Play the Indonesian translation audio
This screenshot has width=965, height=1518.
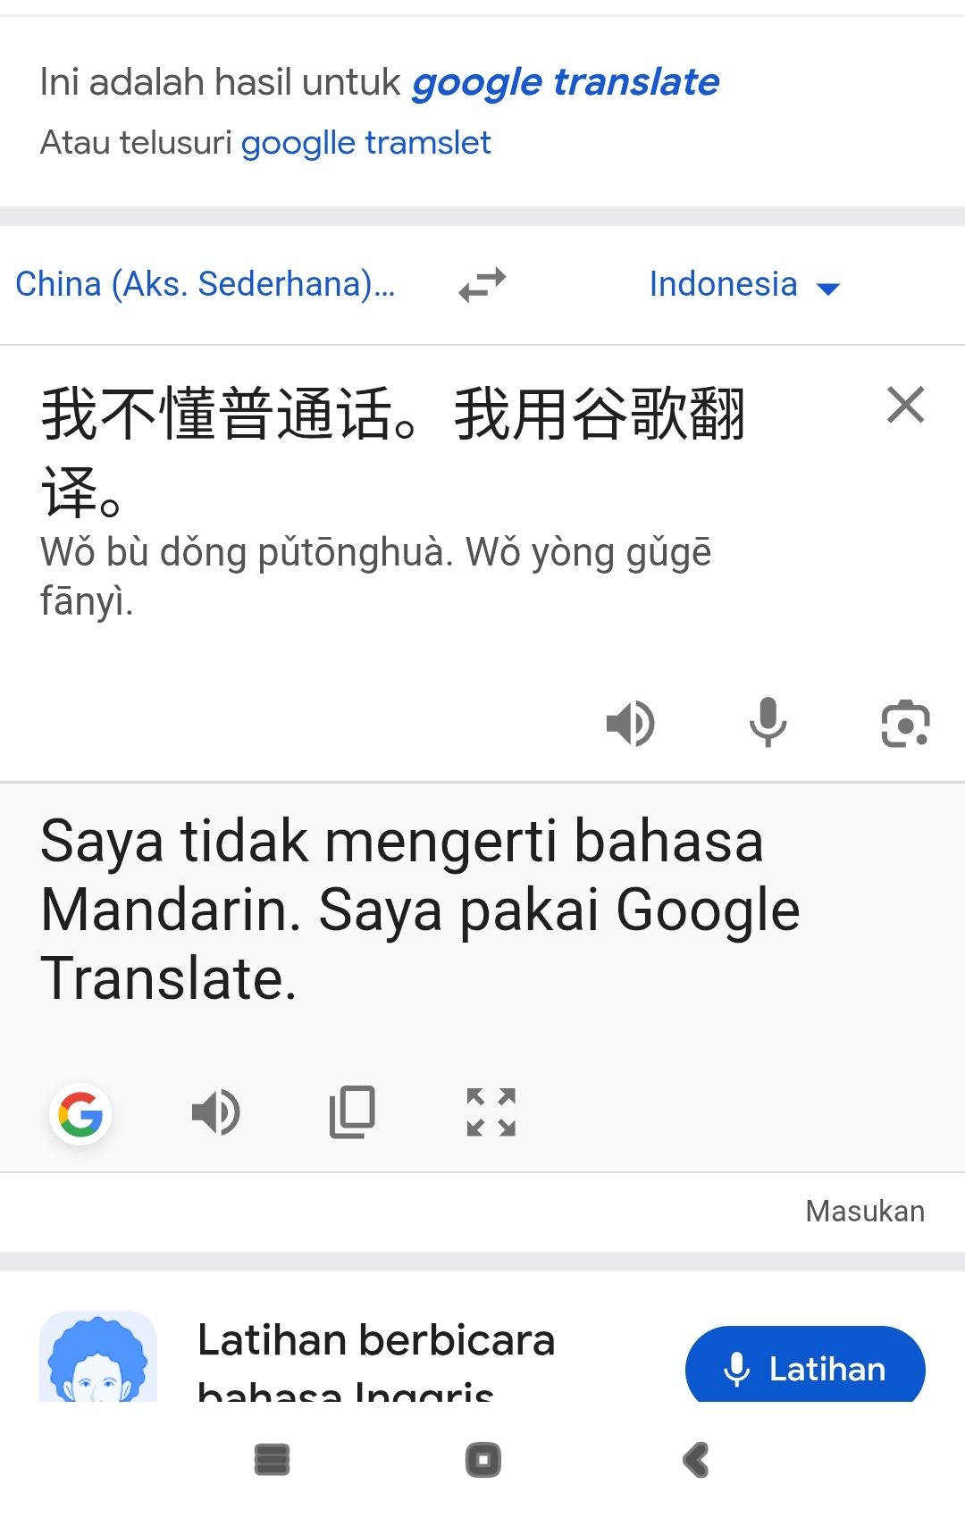point(216,1112)
